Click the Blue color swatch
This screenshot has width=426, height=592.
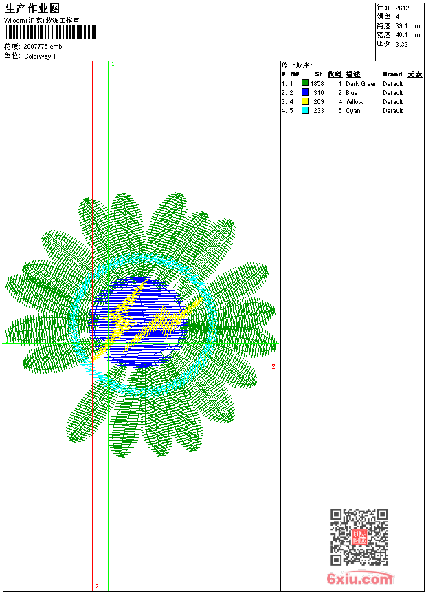coord(305,92)
